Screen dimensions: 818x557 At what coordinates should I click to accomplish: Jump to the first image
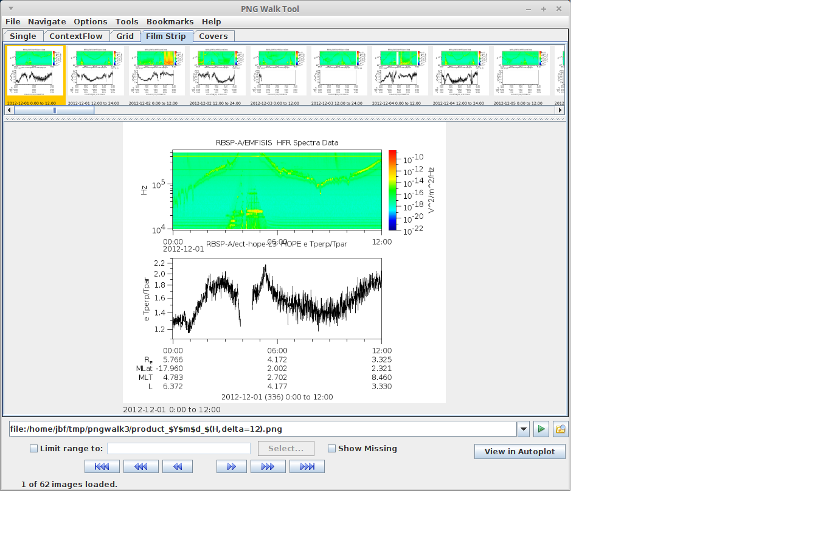102,466
